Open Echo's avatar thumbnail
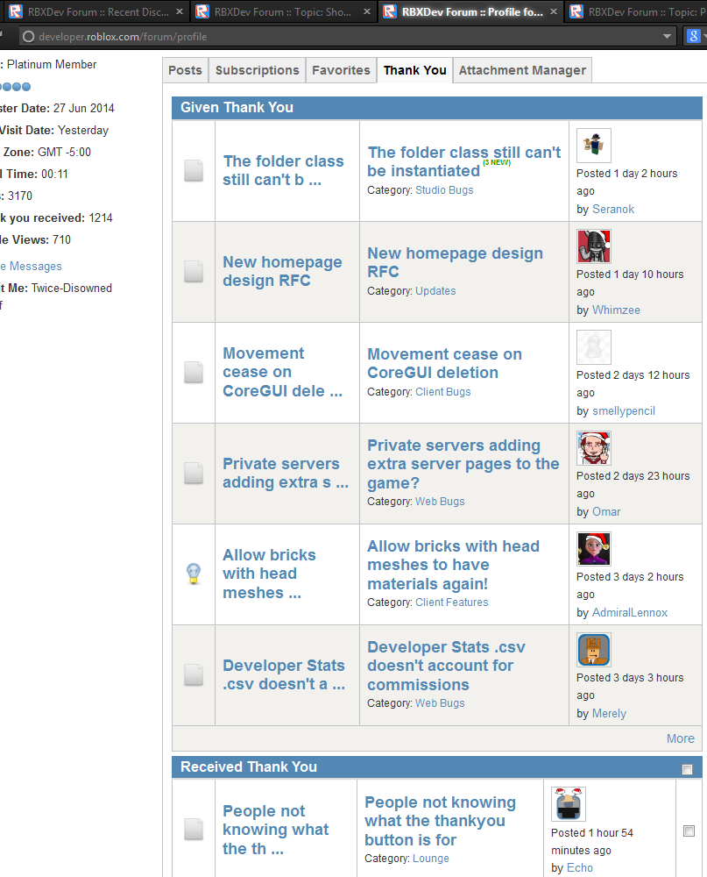707x877 pixels. (569, 804)
